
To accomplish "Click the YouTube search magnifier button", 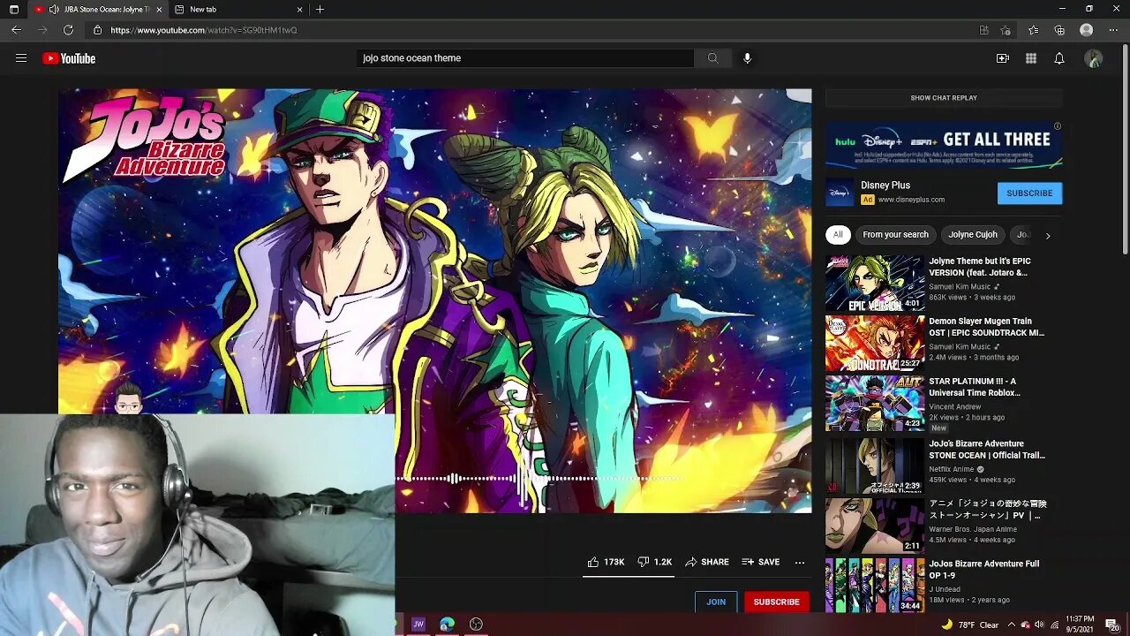I will pyautogui.click(x=712, y=58).
